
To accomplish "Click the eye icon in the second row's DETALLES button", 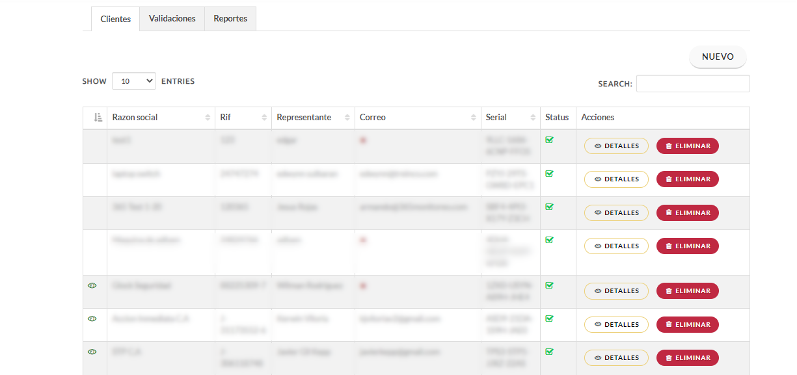I will [x=597, y=179].
